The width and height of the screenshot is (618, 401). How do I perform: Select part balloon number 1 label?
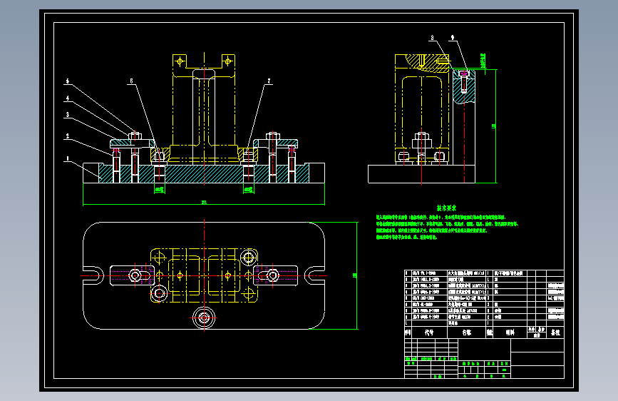pos(68,158)
